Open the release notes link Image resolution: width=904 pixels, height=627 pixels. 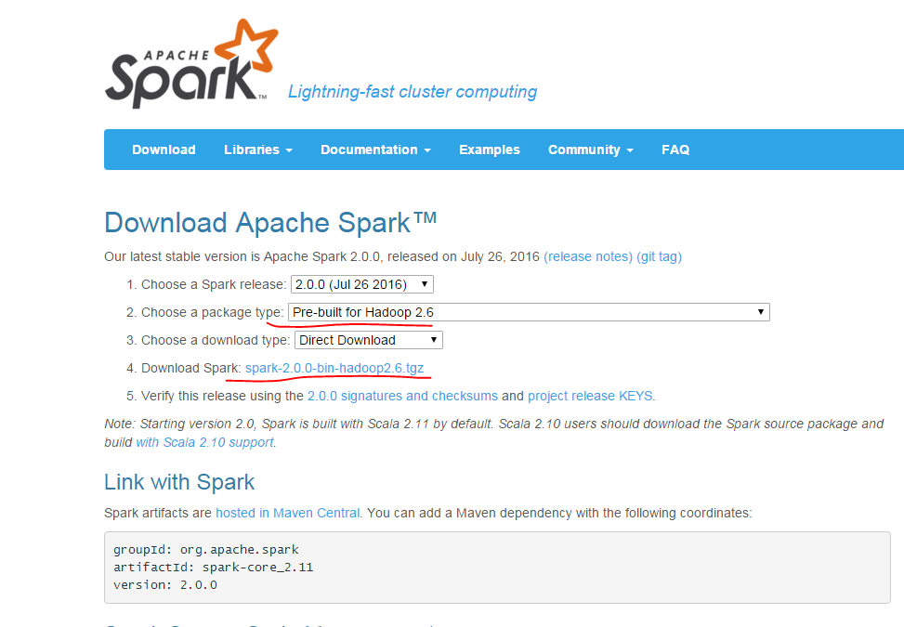click(x=588, y=256)
